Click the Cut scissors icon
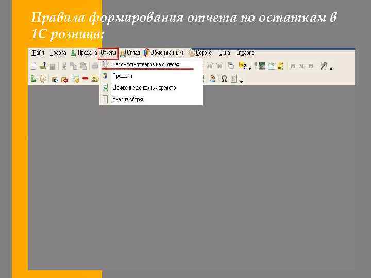The width and height of the screenshot is (371, 278). point(64,66)
